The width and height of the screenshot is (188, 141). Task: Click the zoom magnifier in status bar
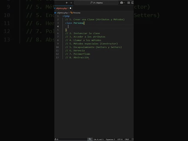90,139
